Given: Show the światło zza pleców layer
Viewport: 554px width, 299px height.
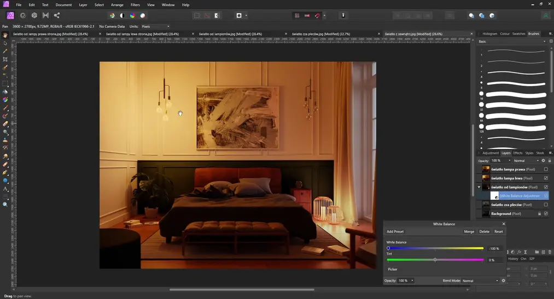Looking at the screenshot, I should tap(546, 205).
